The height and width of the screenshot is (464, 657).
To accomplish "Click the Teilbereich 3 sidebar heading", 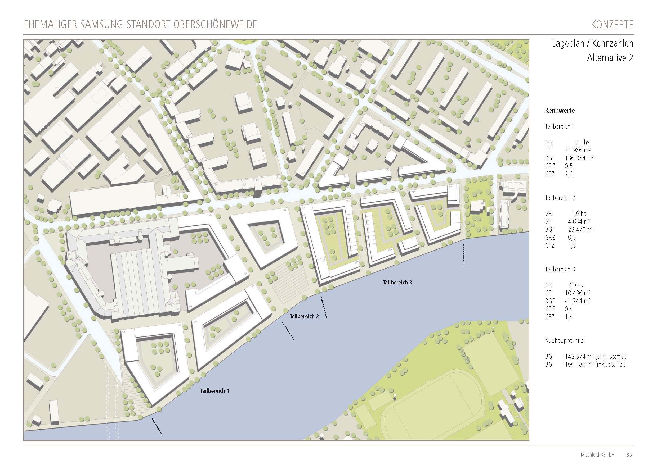I will [560, 269].
